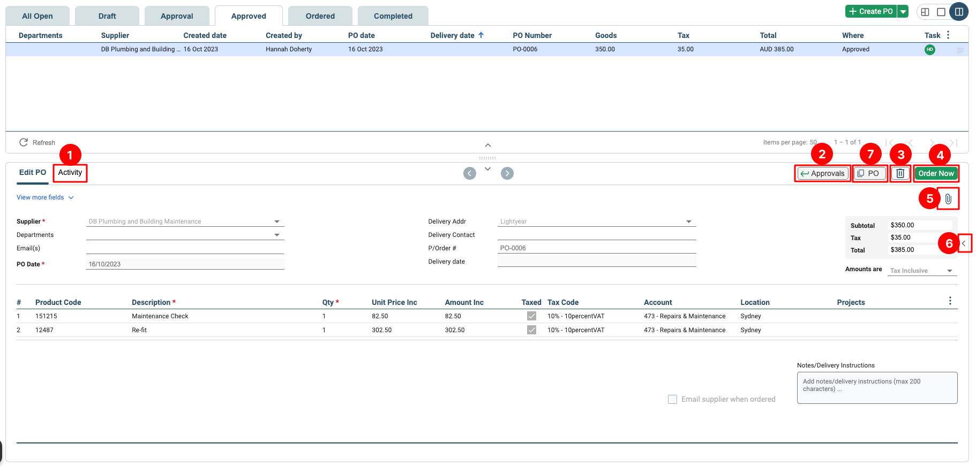Go to the Approval tab
This screenshot has width=976, height=467.
[177, 16]
